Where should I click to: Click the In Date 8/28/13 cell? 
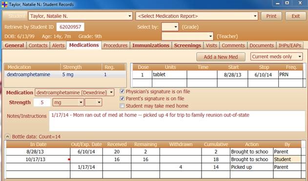click(x=38, y=152)
